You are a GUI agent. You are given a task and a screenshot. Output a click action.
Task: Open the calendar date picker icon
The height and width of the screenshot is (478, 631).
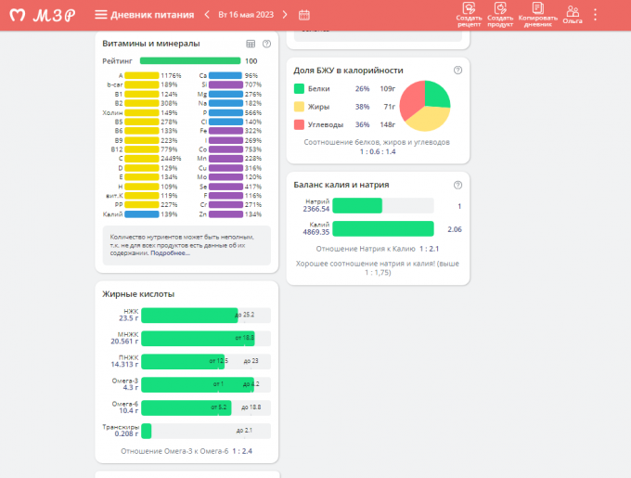click(x=304, y=15)
